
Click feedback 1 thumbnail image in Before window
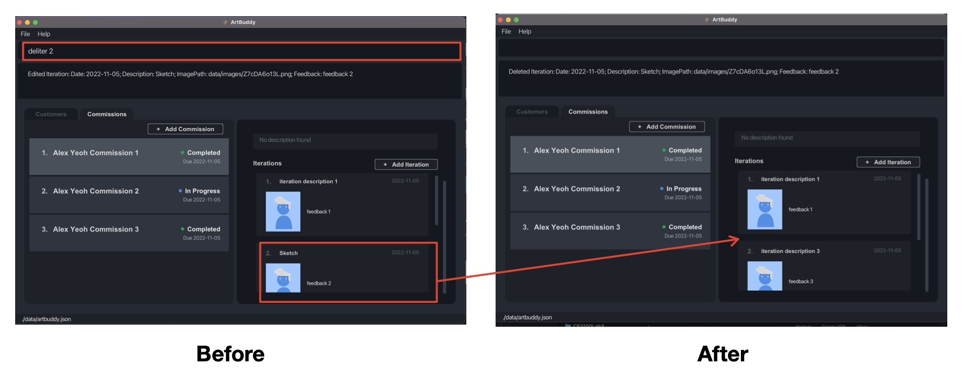click(x=283, y=212)
